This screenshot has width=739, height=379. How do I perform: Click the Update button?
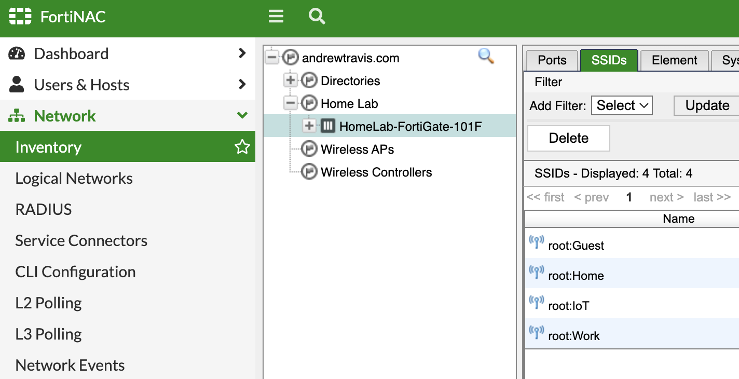click(x=707, y=106)
